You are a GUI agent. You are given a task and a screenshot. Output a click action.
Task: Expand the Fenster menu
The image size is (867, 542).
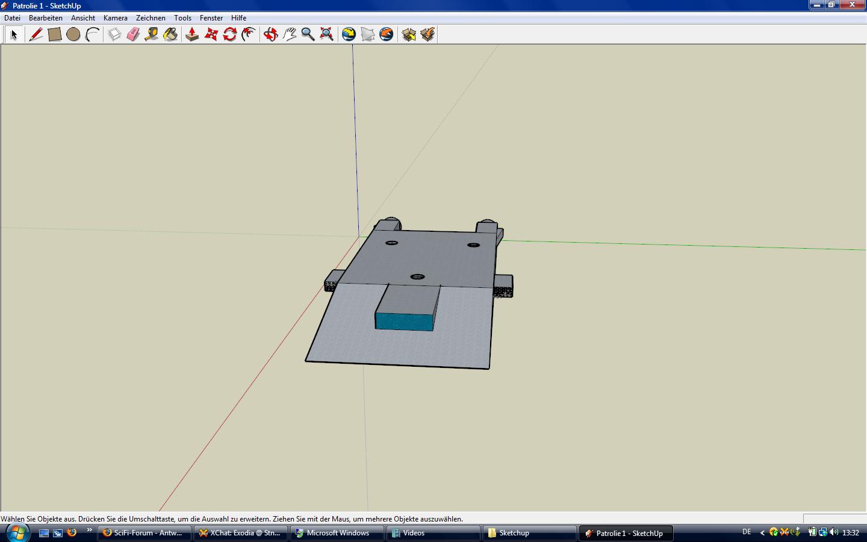pyautogui.click(x=211, y=18)
